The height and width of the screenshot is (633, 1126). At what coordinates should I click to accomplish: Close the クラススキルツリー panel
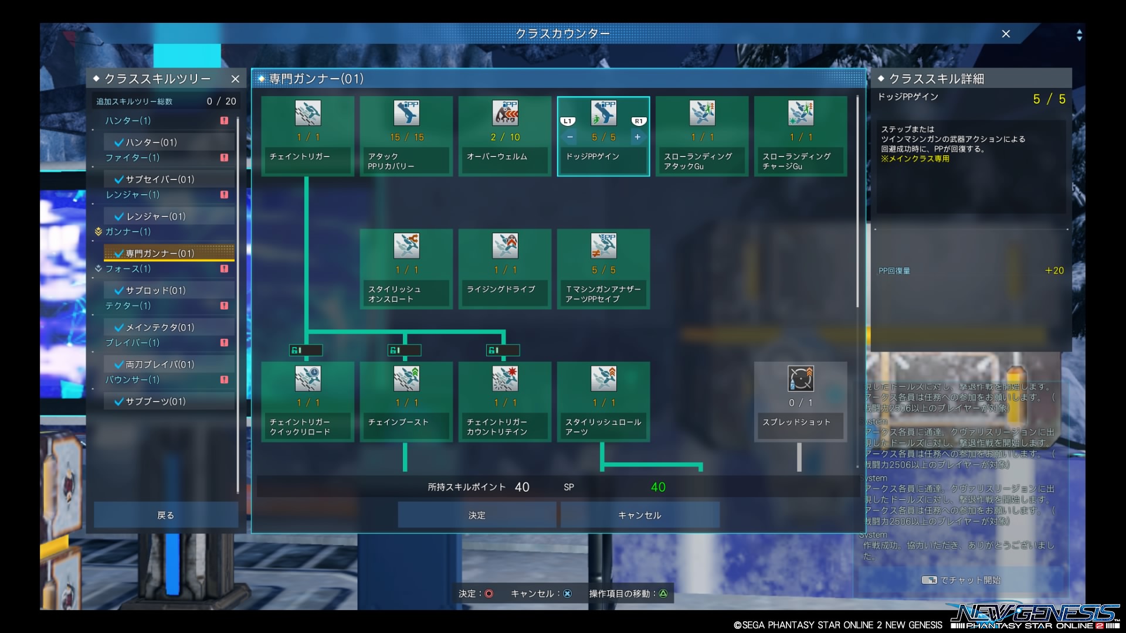pyautogui.click(x=235, y=79)
